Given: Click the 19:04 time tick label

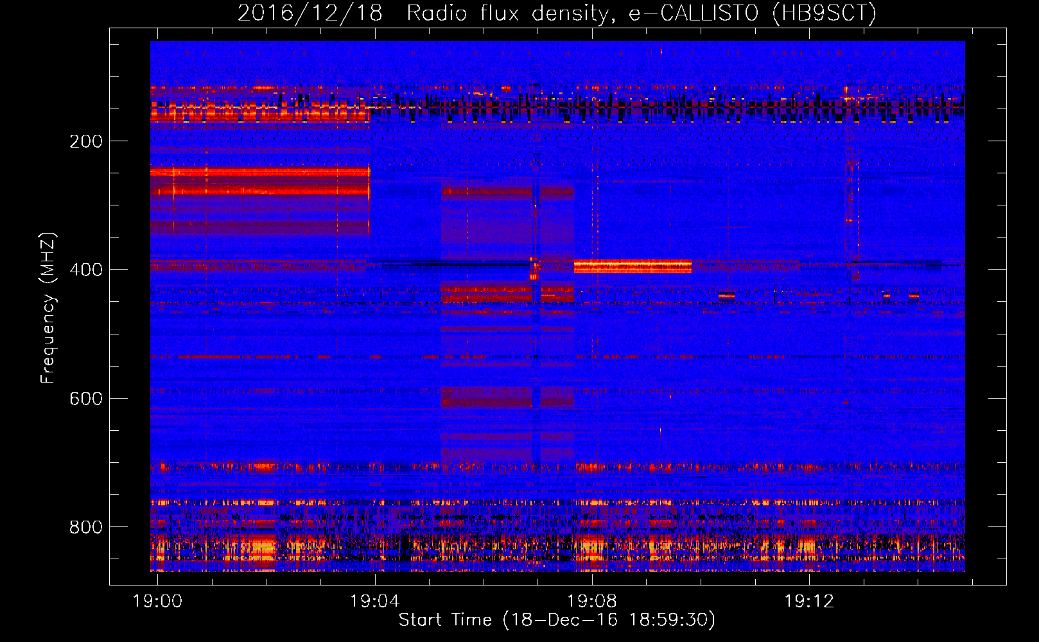Looking at the screenshot, I should click(x=375, y=602).
